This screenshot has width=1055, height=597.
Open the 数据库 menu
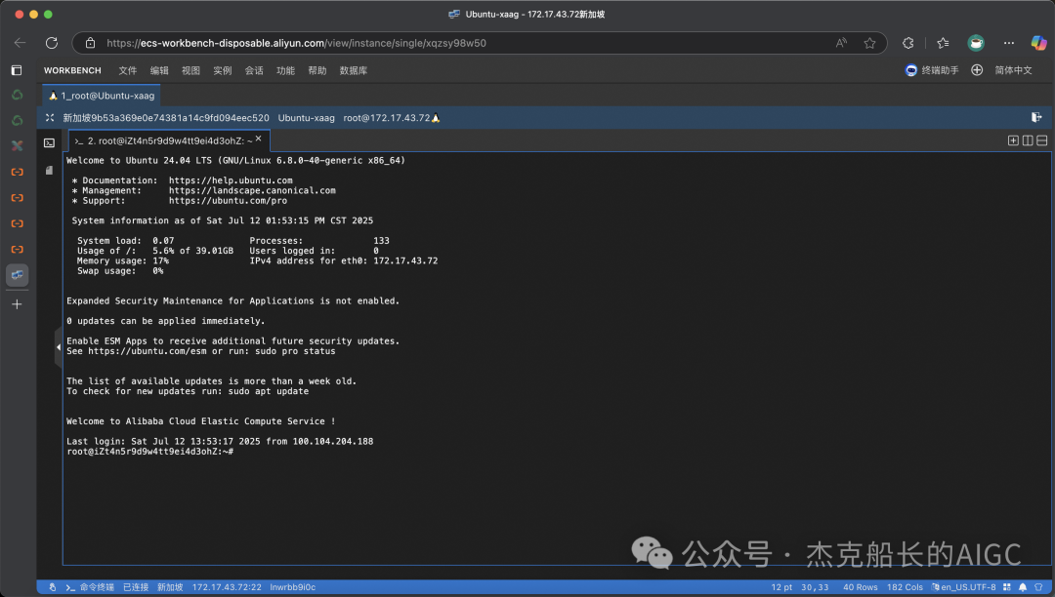coord(354,70)
